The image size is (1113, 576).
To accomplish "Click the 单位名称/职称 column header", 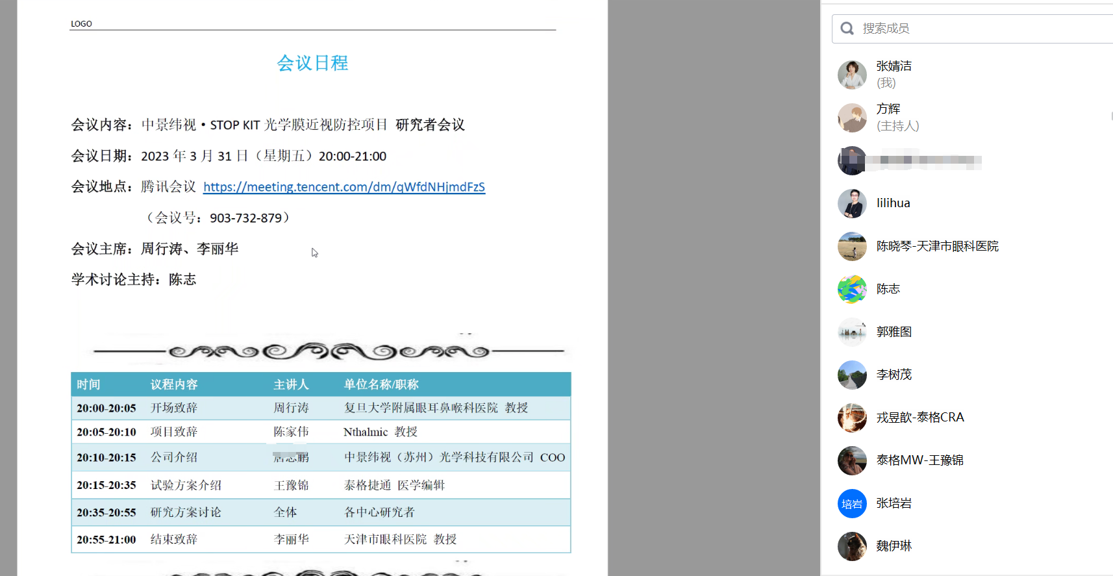I will (x=381, y=384).
